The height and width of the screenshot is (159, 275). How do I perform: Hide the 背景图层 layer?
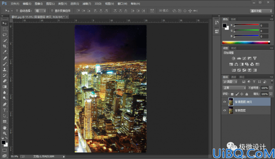(225, 110)
